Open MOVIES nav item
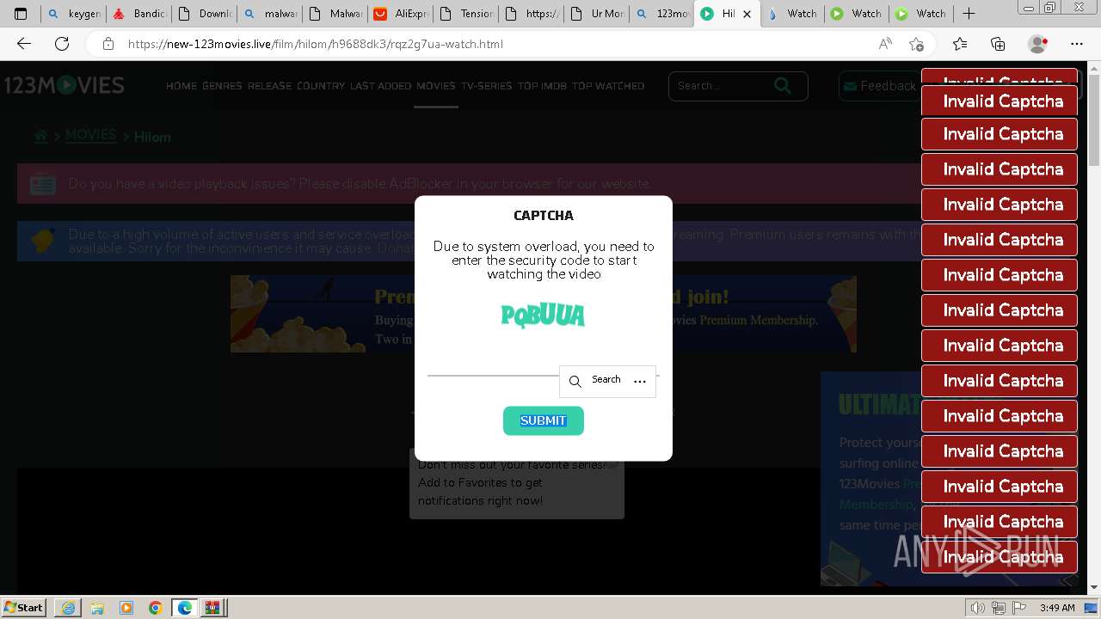Screen dimensions: 1101x619 click(x=436, y=86)
